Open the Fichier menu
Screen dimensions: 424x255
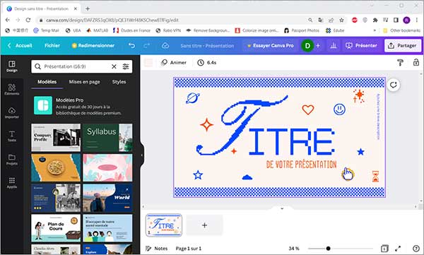tap(52, 45)
